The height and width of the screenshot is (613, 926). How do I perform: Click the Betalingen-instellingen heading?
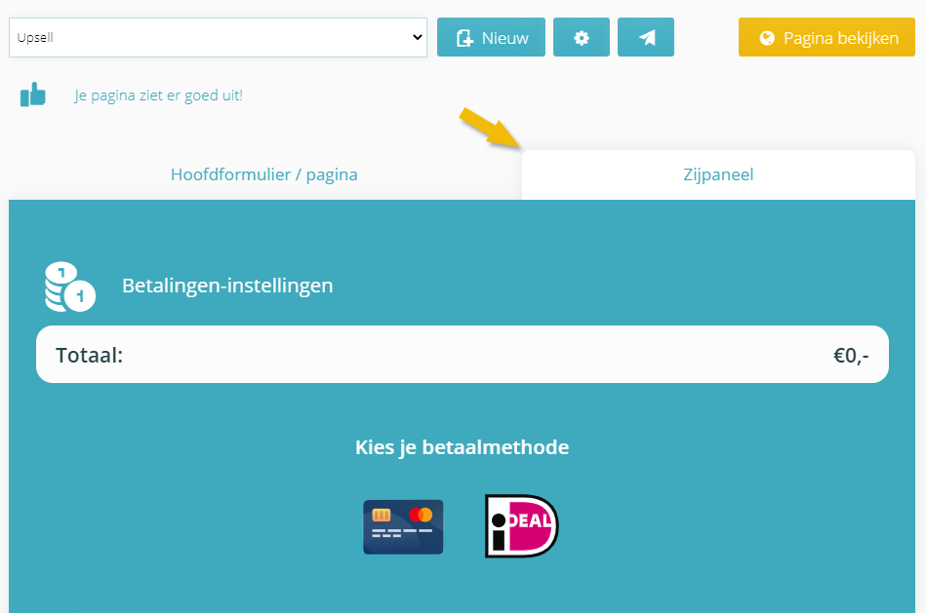click(227, 286)
